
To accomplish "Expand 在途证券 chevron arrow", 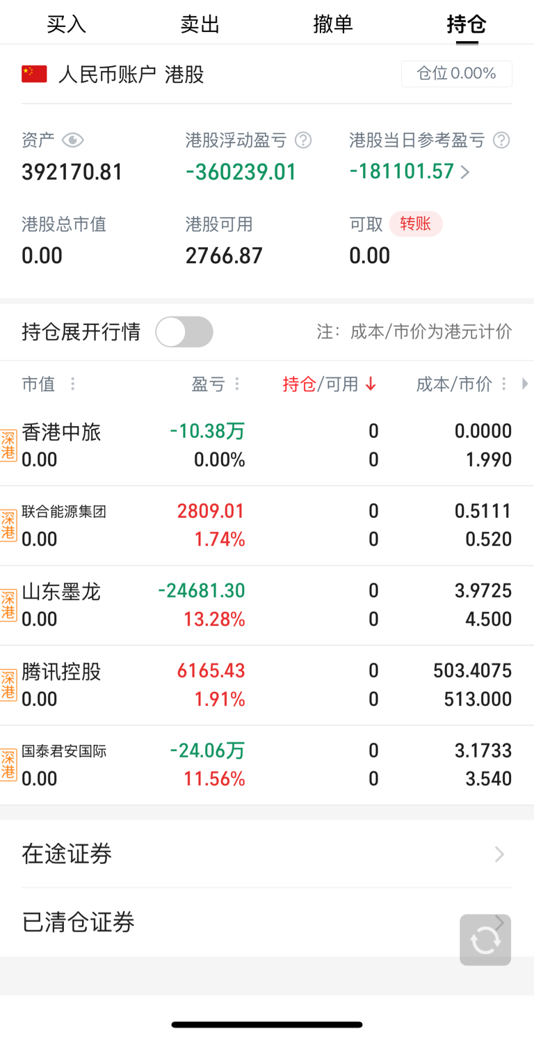I will pyautogui.click(x=499, y=854).
